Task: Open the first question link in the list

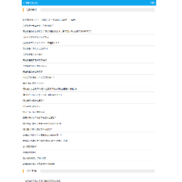Action: pos(49,20)
